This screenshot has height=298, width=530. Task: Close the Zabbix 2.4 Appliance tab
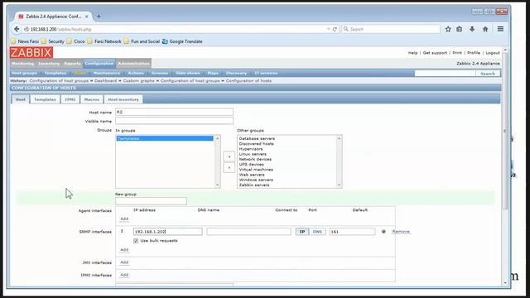point(86,17)
